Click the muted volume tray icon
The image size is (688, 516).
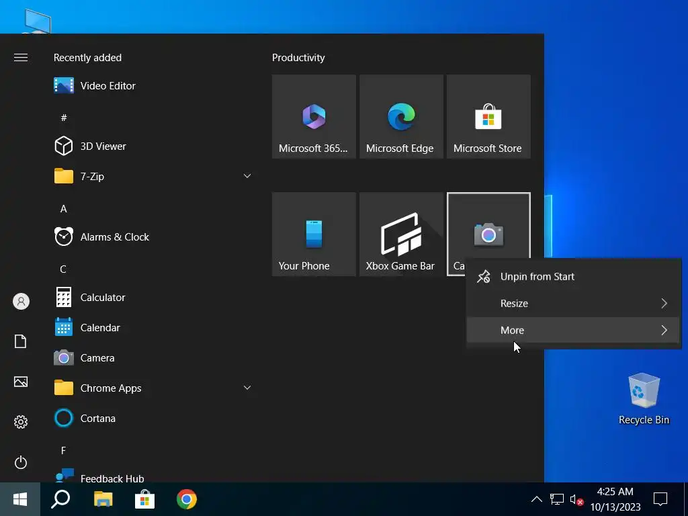coord(576,499)
